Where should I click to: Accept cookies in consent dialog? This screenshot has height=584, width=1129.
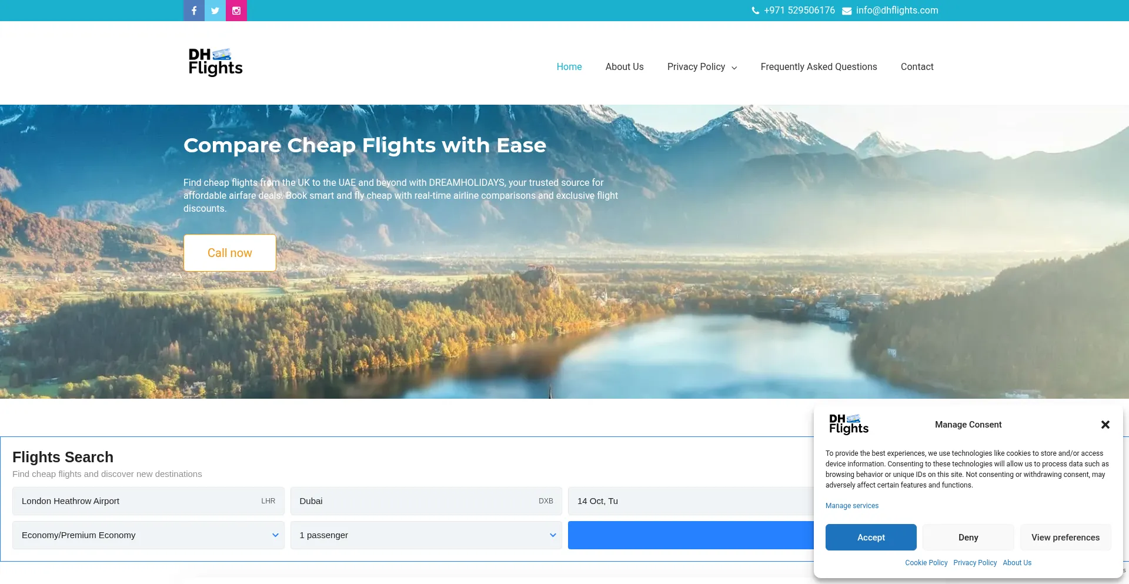pos(871,538)
